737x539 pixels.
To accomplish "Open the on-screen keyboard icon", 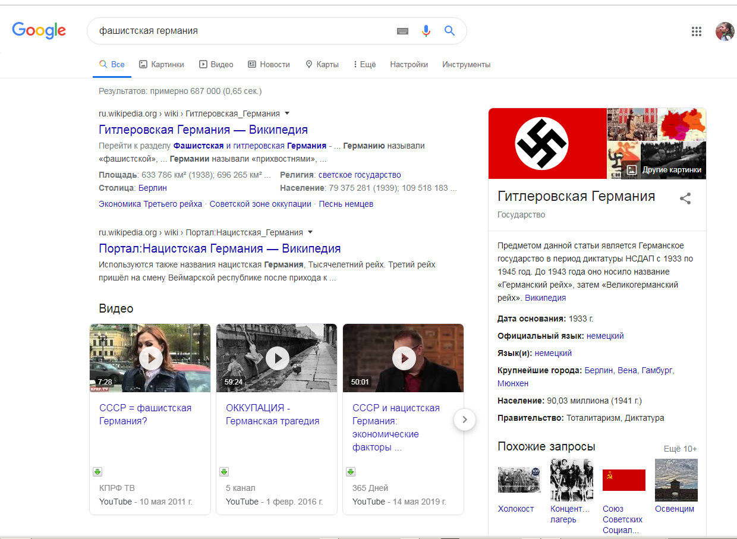I will (x=402, y=31).
